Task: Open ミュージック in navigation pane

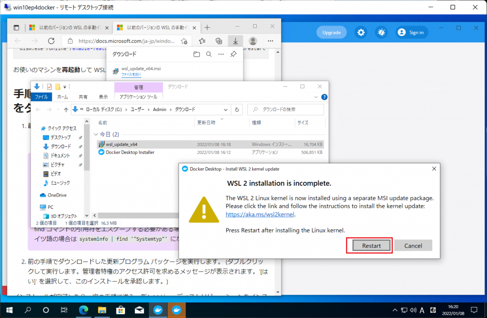Action: point(57,183)
